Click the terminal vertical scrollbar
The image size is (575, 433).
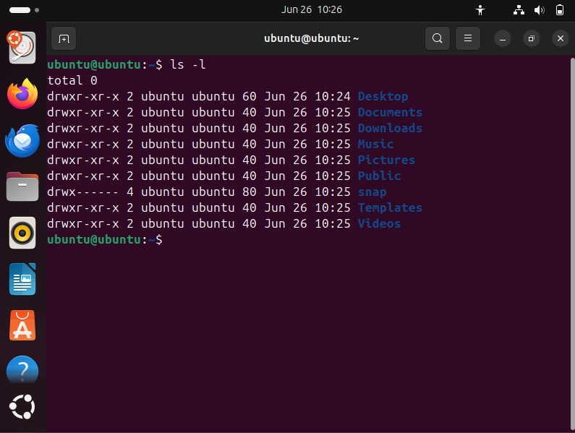pos(572,242)
